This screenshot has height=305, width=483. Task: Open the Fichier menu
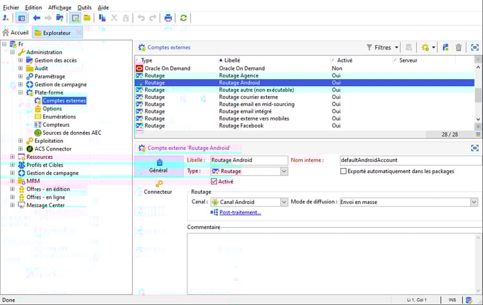click(11, 7)
